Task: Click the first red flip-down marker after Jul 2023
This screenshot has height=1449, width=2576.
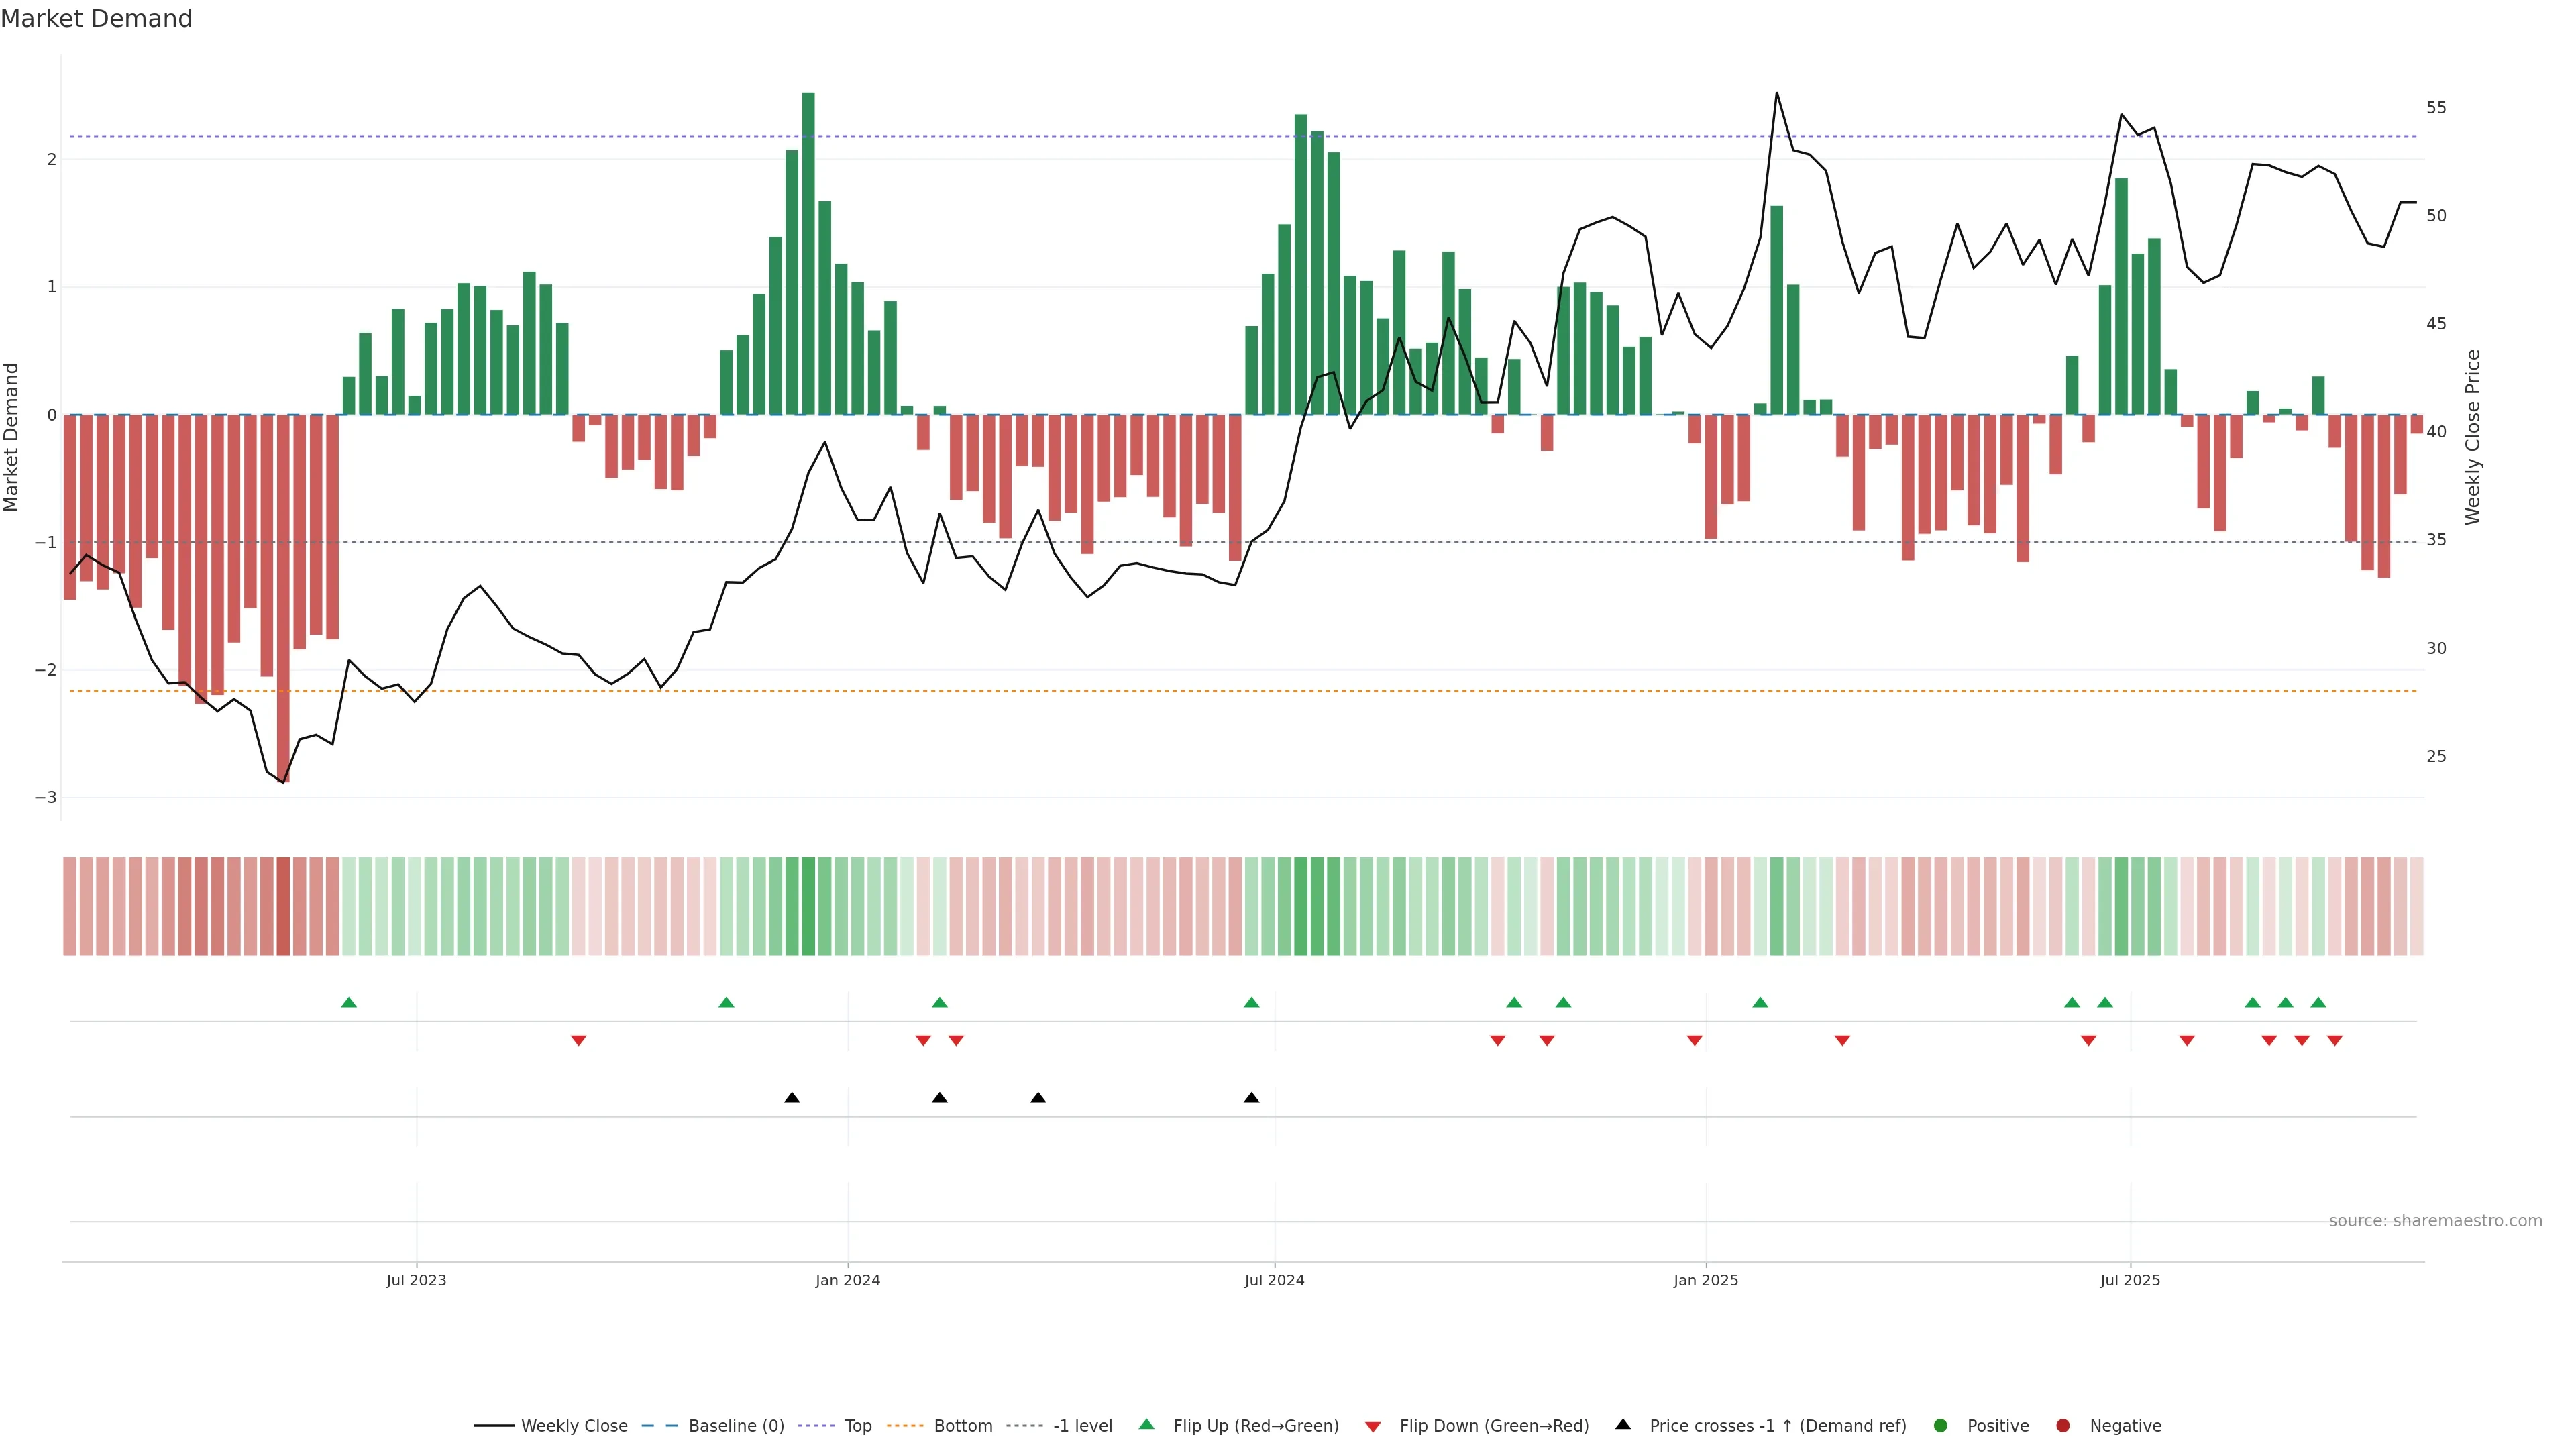Action: click(x=578, y=1041)
